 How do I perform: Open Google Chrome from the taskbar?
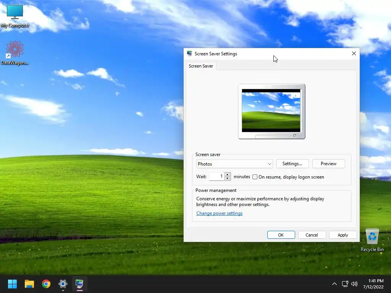46,284
